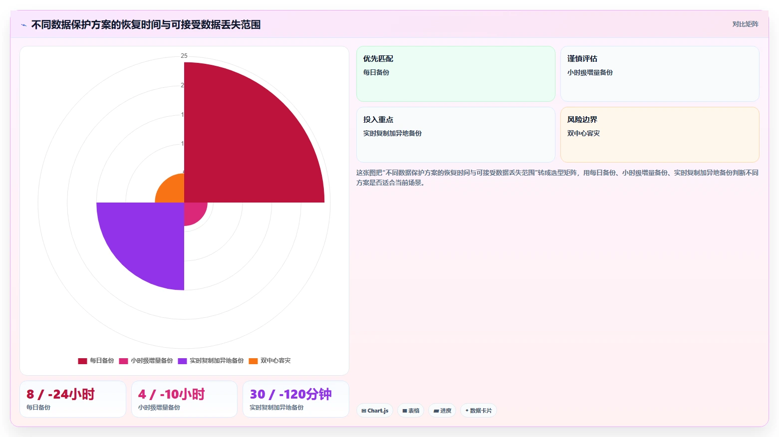Toggle 小时级增量备份 legend color swatch
This screenshot has width=779, height=437.
123,361
